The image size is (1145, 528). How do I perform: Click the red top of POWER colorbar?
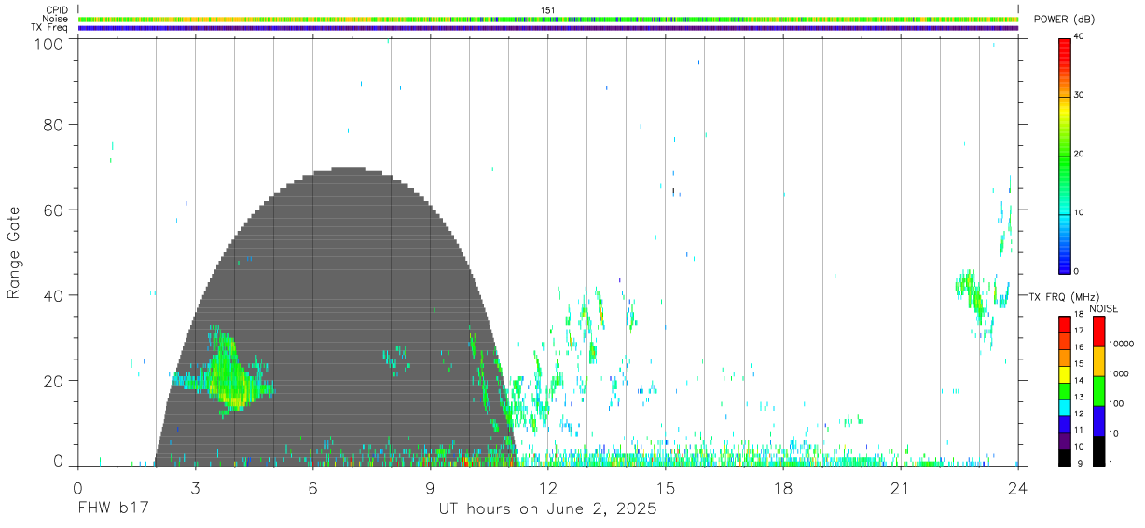point(1065,47)
